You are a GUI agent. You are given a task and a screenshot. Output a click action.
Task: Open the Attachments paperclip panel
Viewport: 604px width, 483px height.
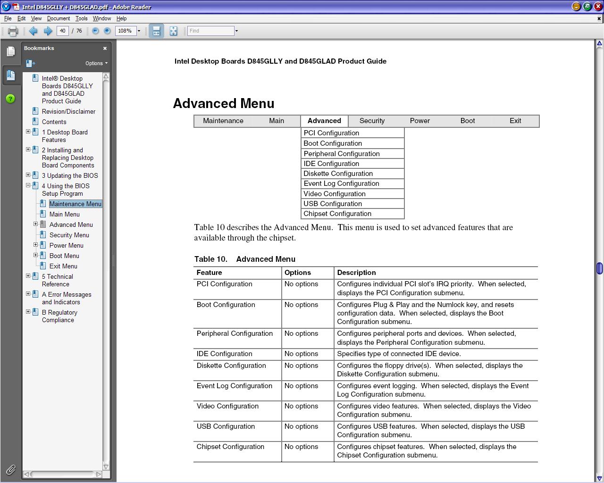tap(10, 469)
